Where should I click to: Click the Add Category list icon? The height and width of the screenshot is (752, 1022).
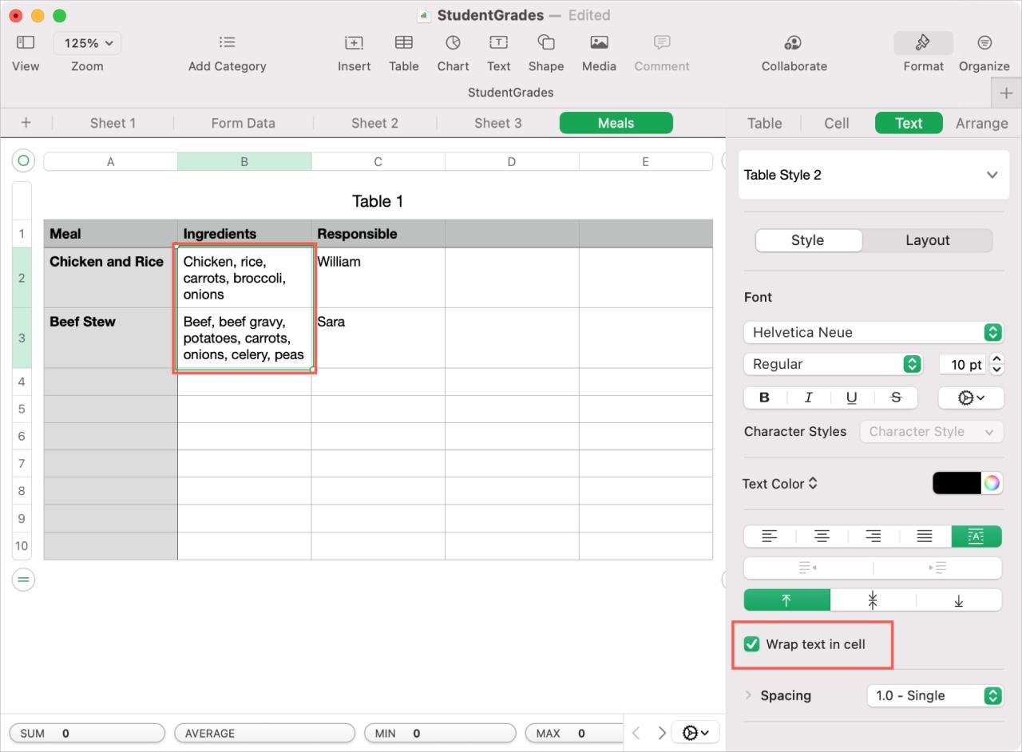pos(227,42)
